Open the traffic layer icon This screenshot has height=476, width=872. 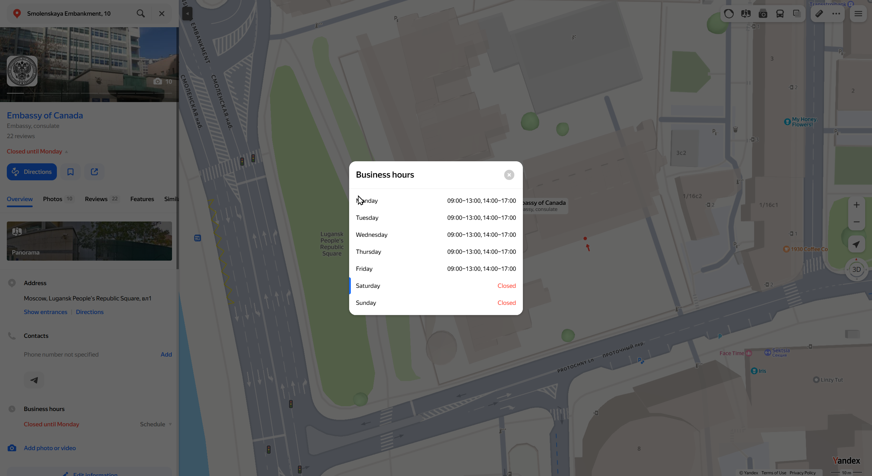coord(729,14)
